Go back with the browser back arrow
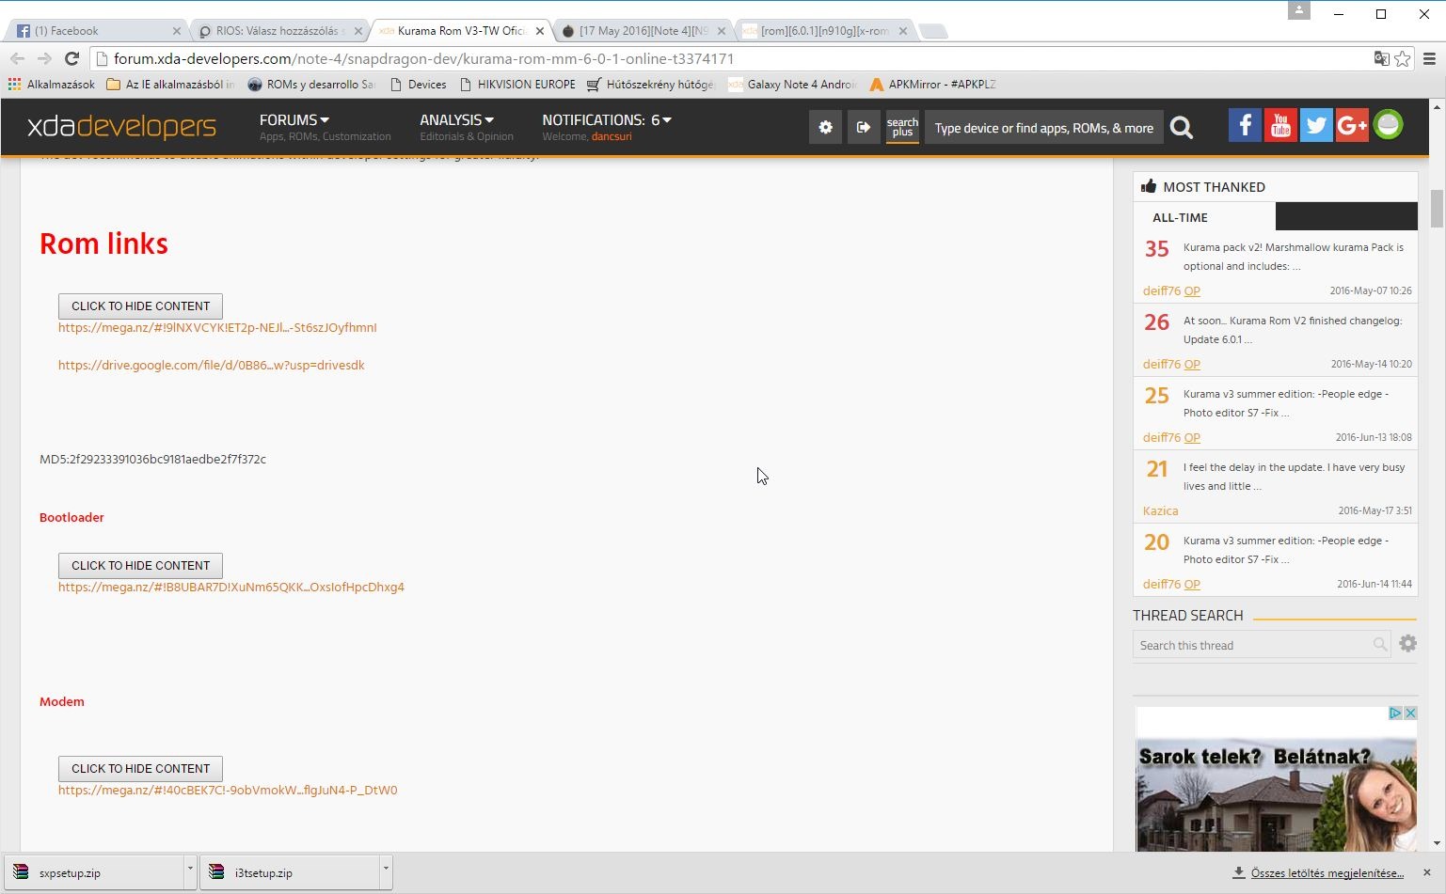 click(x=17, y=58)
